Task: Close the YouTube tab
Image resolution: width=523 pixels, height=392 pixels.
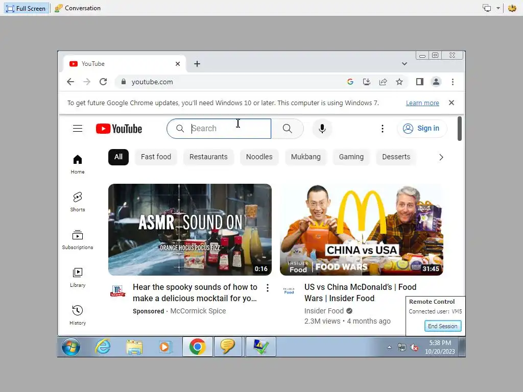Action: pyautogui.click(x=178, y=64)
